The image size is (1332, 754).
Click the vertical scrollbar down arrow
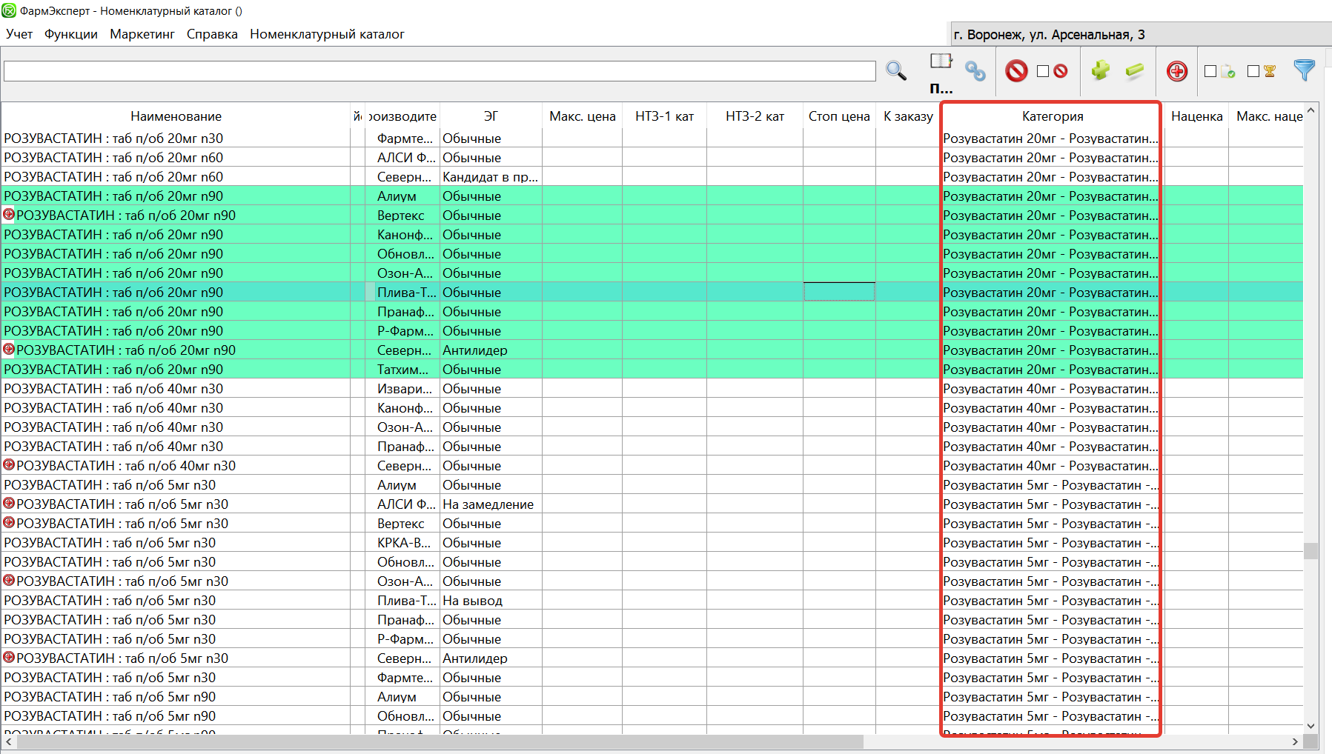[x=1311, y=726]
